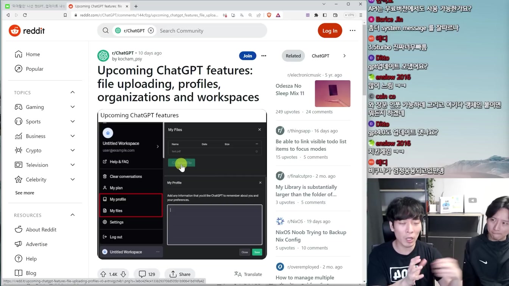Image resolution: width=509 pixels, height=286 pixels.
Task: Select the ChatGPT tab
Action: (320, 56)
